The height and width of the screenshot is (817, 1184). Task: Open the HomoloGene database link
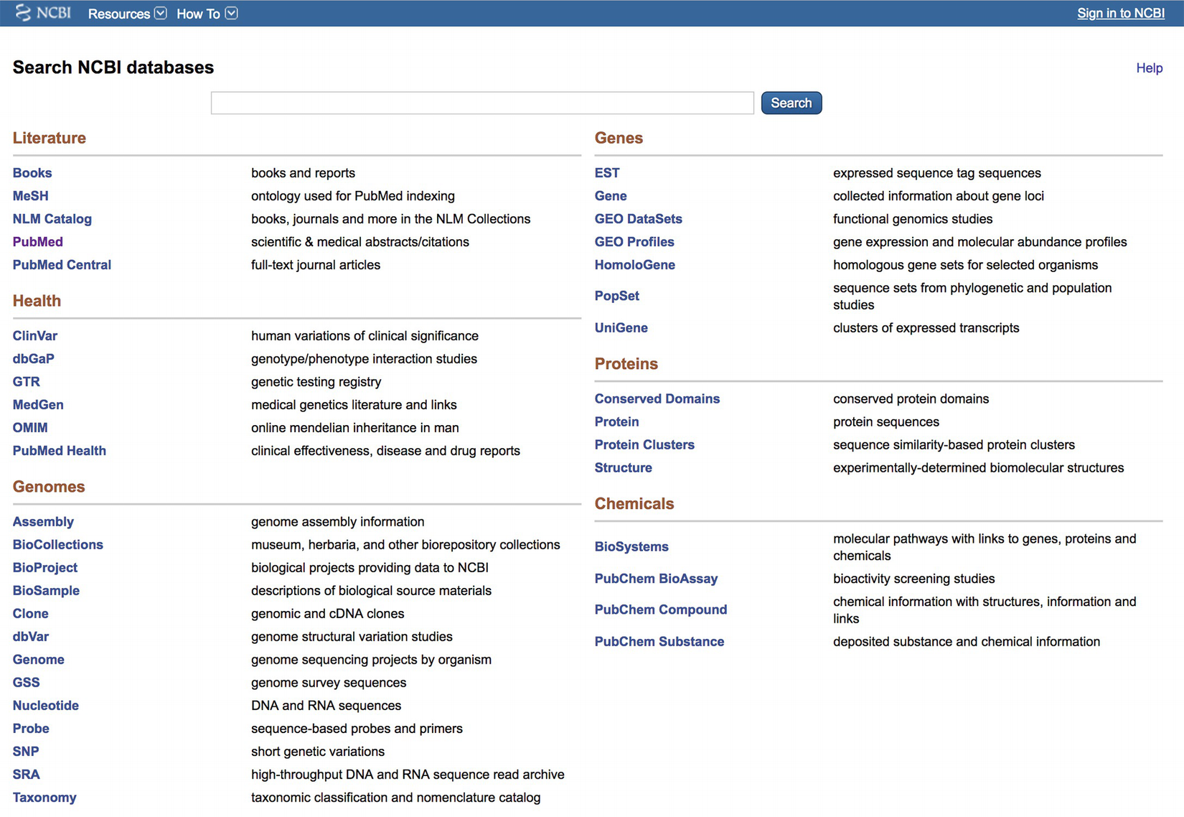point(634,265)
